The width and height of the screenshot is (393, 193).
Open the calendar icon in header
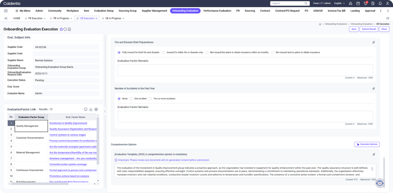pyautogui.click(x=358, y=3)
